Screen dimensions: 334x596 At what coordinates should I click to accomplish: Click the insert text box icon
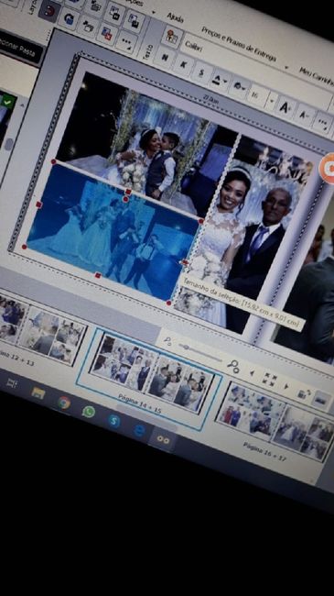click(x=172, y=37)
